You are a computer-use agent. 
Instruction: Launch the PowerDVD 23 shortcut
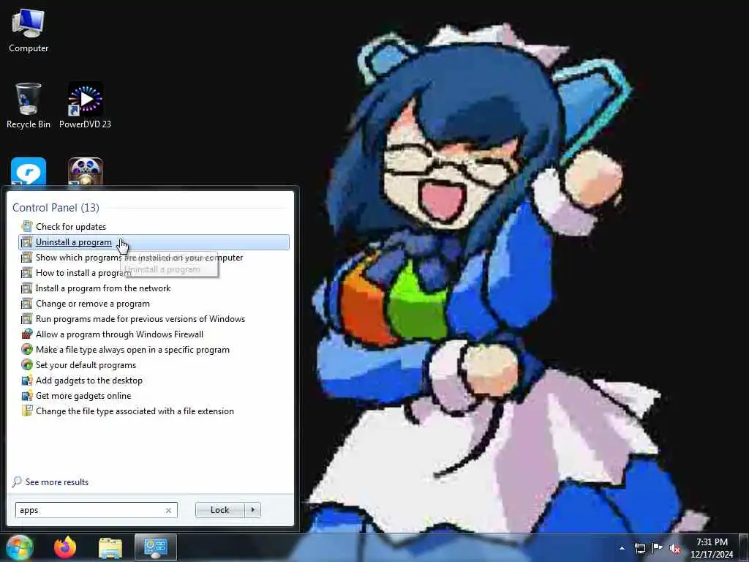[85, 105]
